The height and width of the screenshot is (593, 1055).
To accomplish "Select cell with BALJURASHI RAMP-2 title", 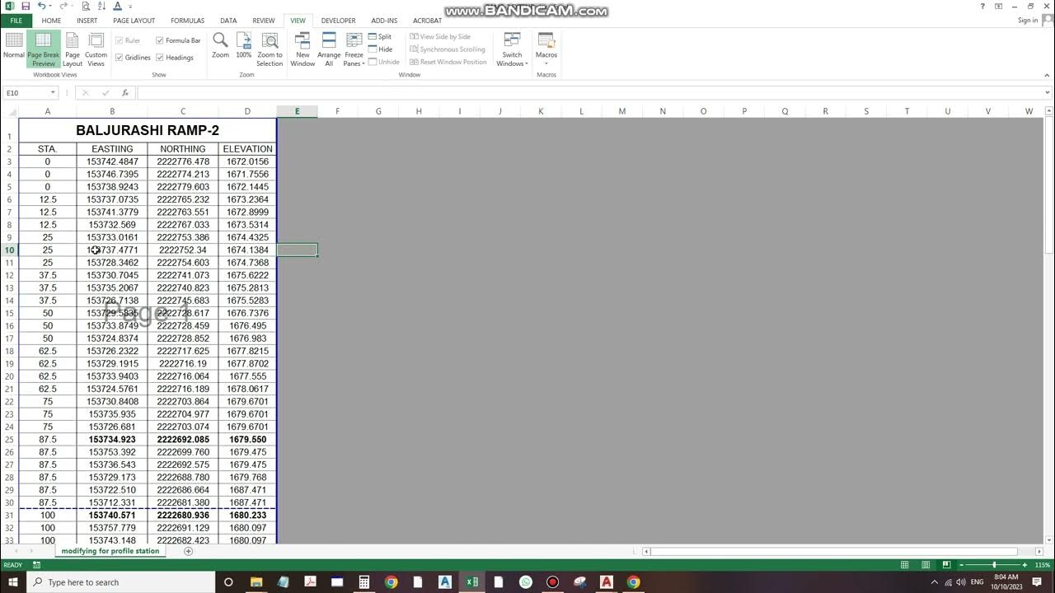I will point(148,130).
